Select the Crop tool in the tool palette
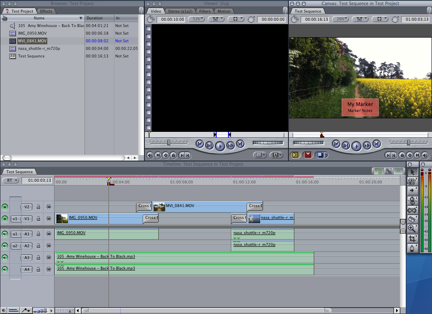The width and height of the screenshot is (432, 314). click(412, 238)
